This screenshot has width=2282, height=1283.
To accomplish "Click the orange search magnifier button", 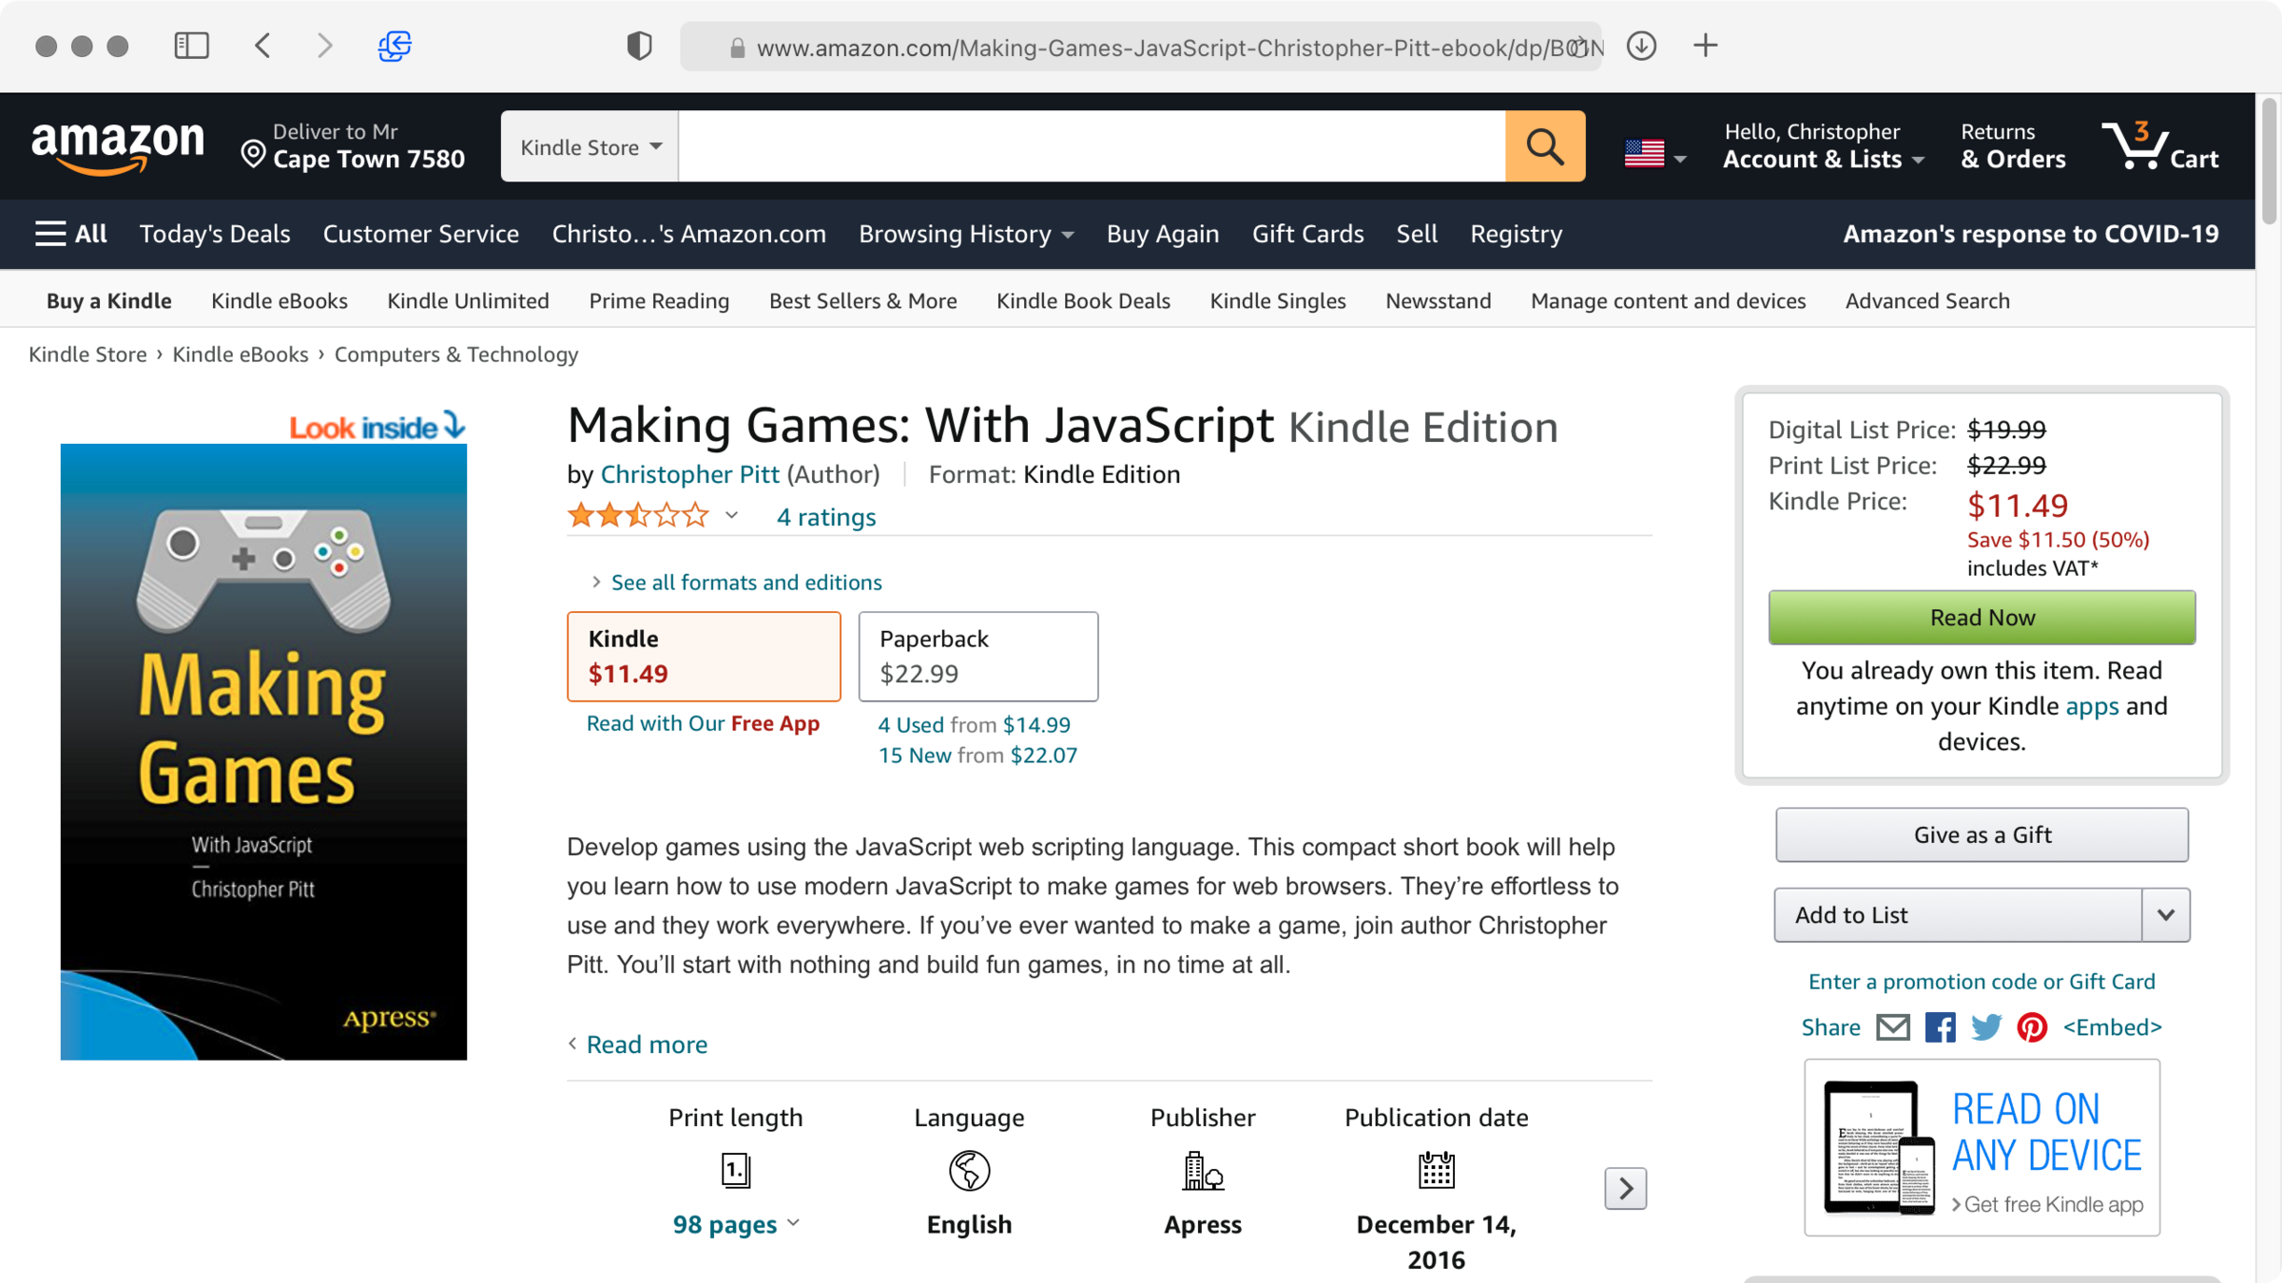I will 1544,146.
